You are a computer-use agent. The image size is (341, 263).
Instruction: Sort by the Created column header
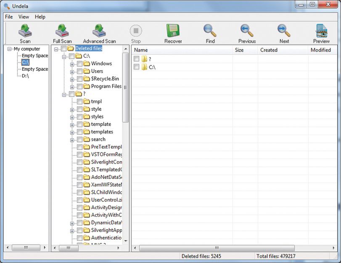click(269, 50)
